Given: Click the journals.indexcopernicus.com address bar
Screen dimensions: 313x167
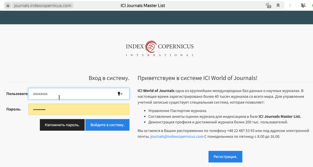Looking at the screenshot, I should pyautogui.click(x=42, y=5).
